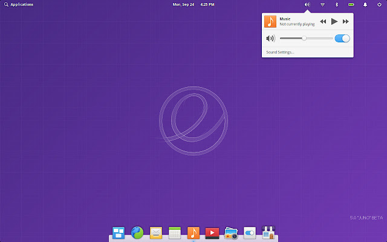Open the battery power indicator
Screen dimensions: 387x242
point(351,4)
